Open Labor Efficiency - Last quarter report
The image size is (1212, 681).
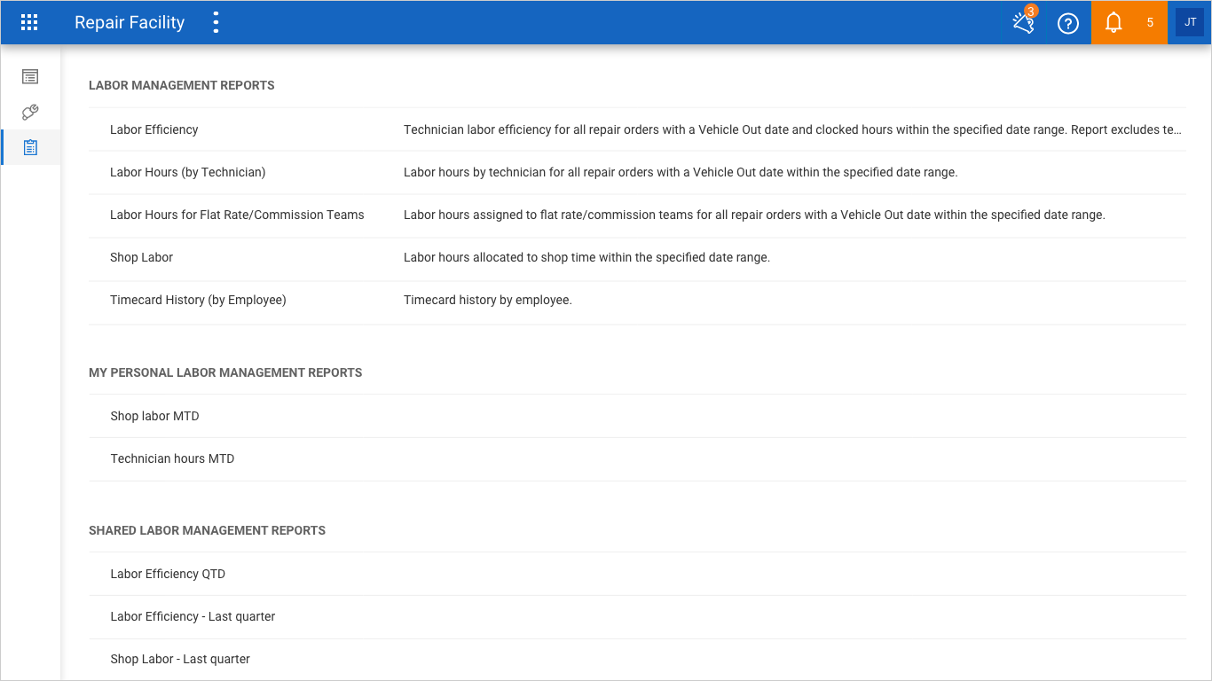(193, 616)
